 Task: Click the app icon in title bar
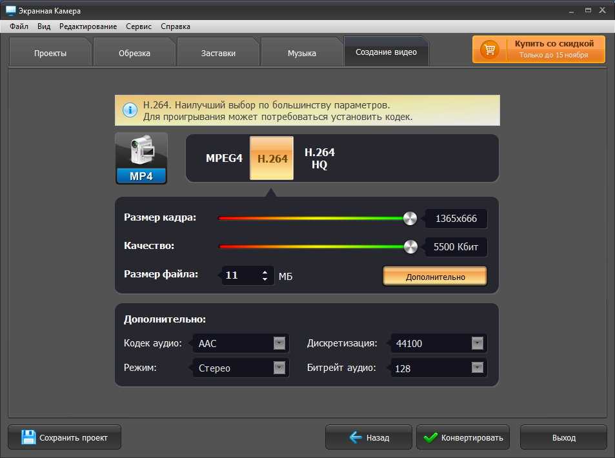pos(10,10)
